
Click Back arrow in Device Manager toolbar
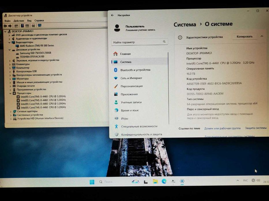pos(5,26)
